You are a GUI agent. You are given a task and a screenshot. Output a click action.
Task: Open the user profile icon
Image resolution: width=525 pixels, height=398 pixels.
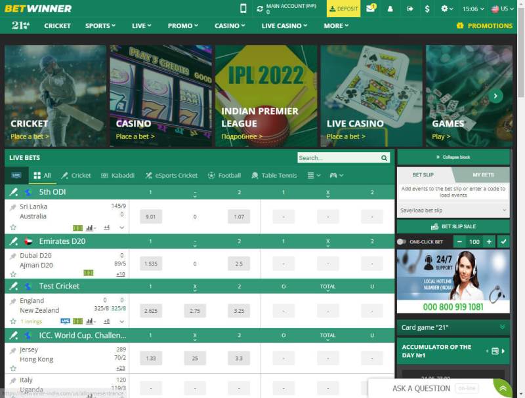tap(390, 9)
